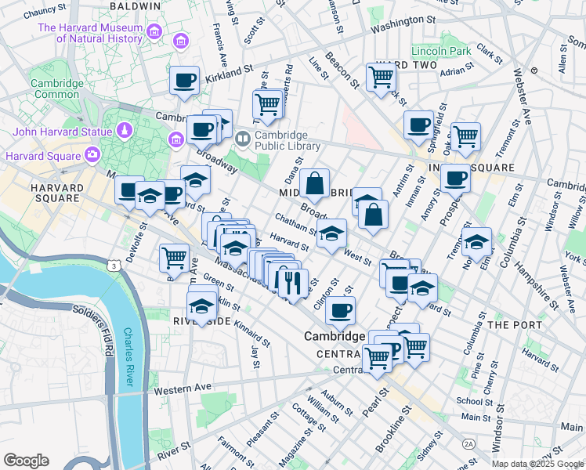Click the Cambridge Common label
Screen dimensions: 586x470
[x=57, y=89]
